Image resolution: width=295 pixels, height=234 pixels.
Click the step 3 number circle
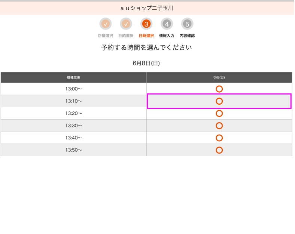(146, 24)
